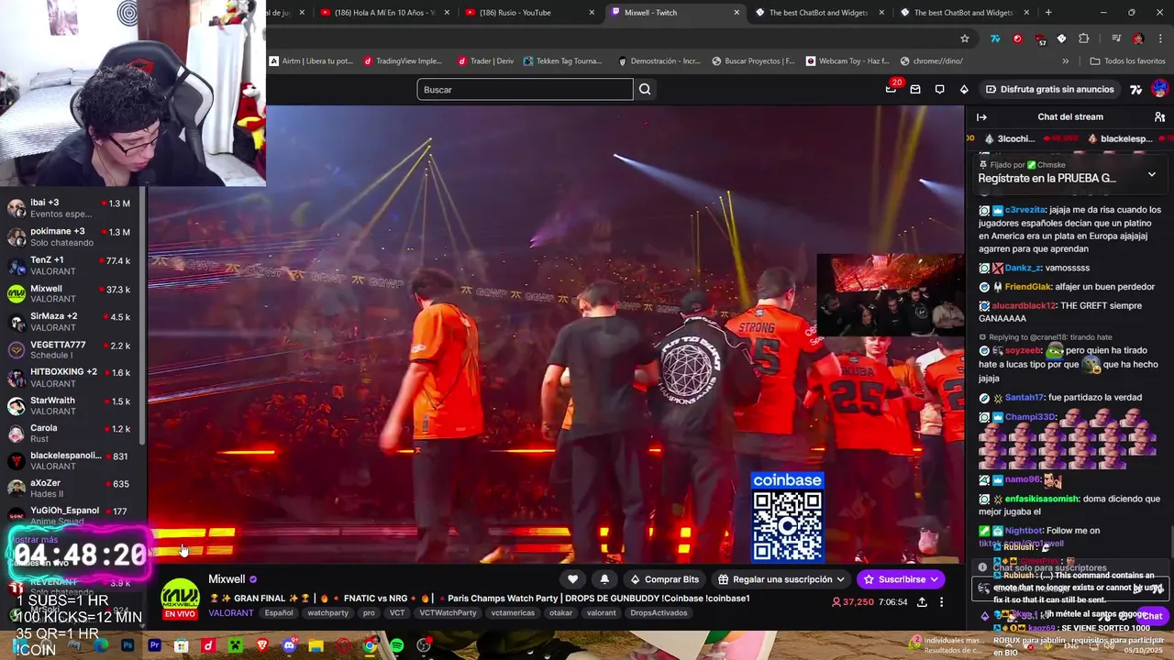Open StarWraith channel in sidebar
The height and width of the screenshot is (660, 1174).
click(x=69, y=405)
